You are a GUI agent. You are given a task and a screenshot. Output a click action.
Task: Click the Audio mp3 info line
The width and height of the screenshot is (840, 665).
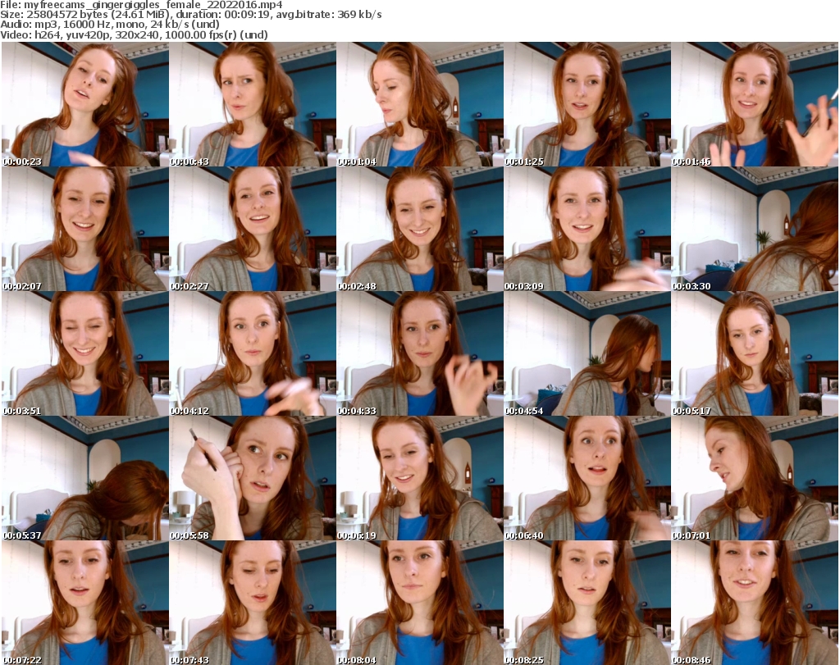(110, 25)
